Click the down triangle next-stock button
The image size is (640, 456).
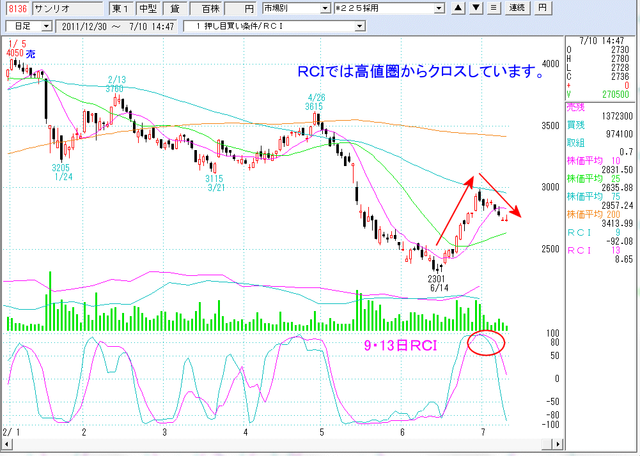pos(476,8)
